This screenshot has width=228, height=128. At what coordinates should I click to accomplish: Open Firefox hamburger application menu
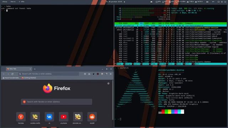coord(111,74)
